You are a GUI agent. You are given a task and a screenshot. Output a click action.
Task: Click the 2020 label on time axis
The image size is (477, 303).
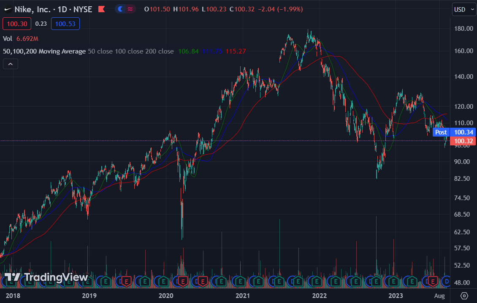[x=166, y=296]
